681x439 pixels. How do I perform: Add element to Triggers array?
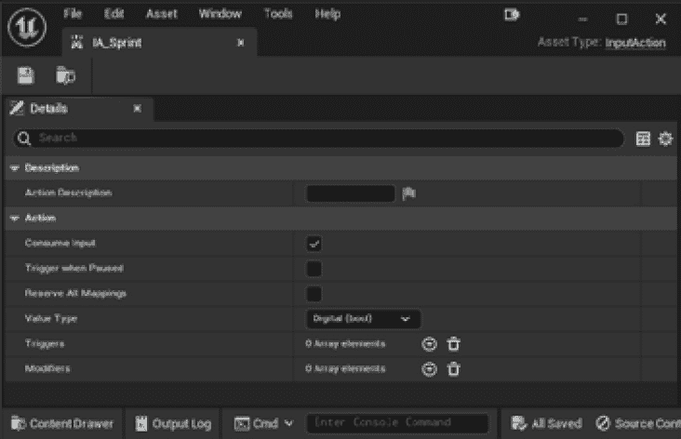pos(429,344)
